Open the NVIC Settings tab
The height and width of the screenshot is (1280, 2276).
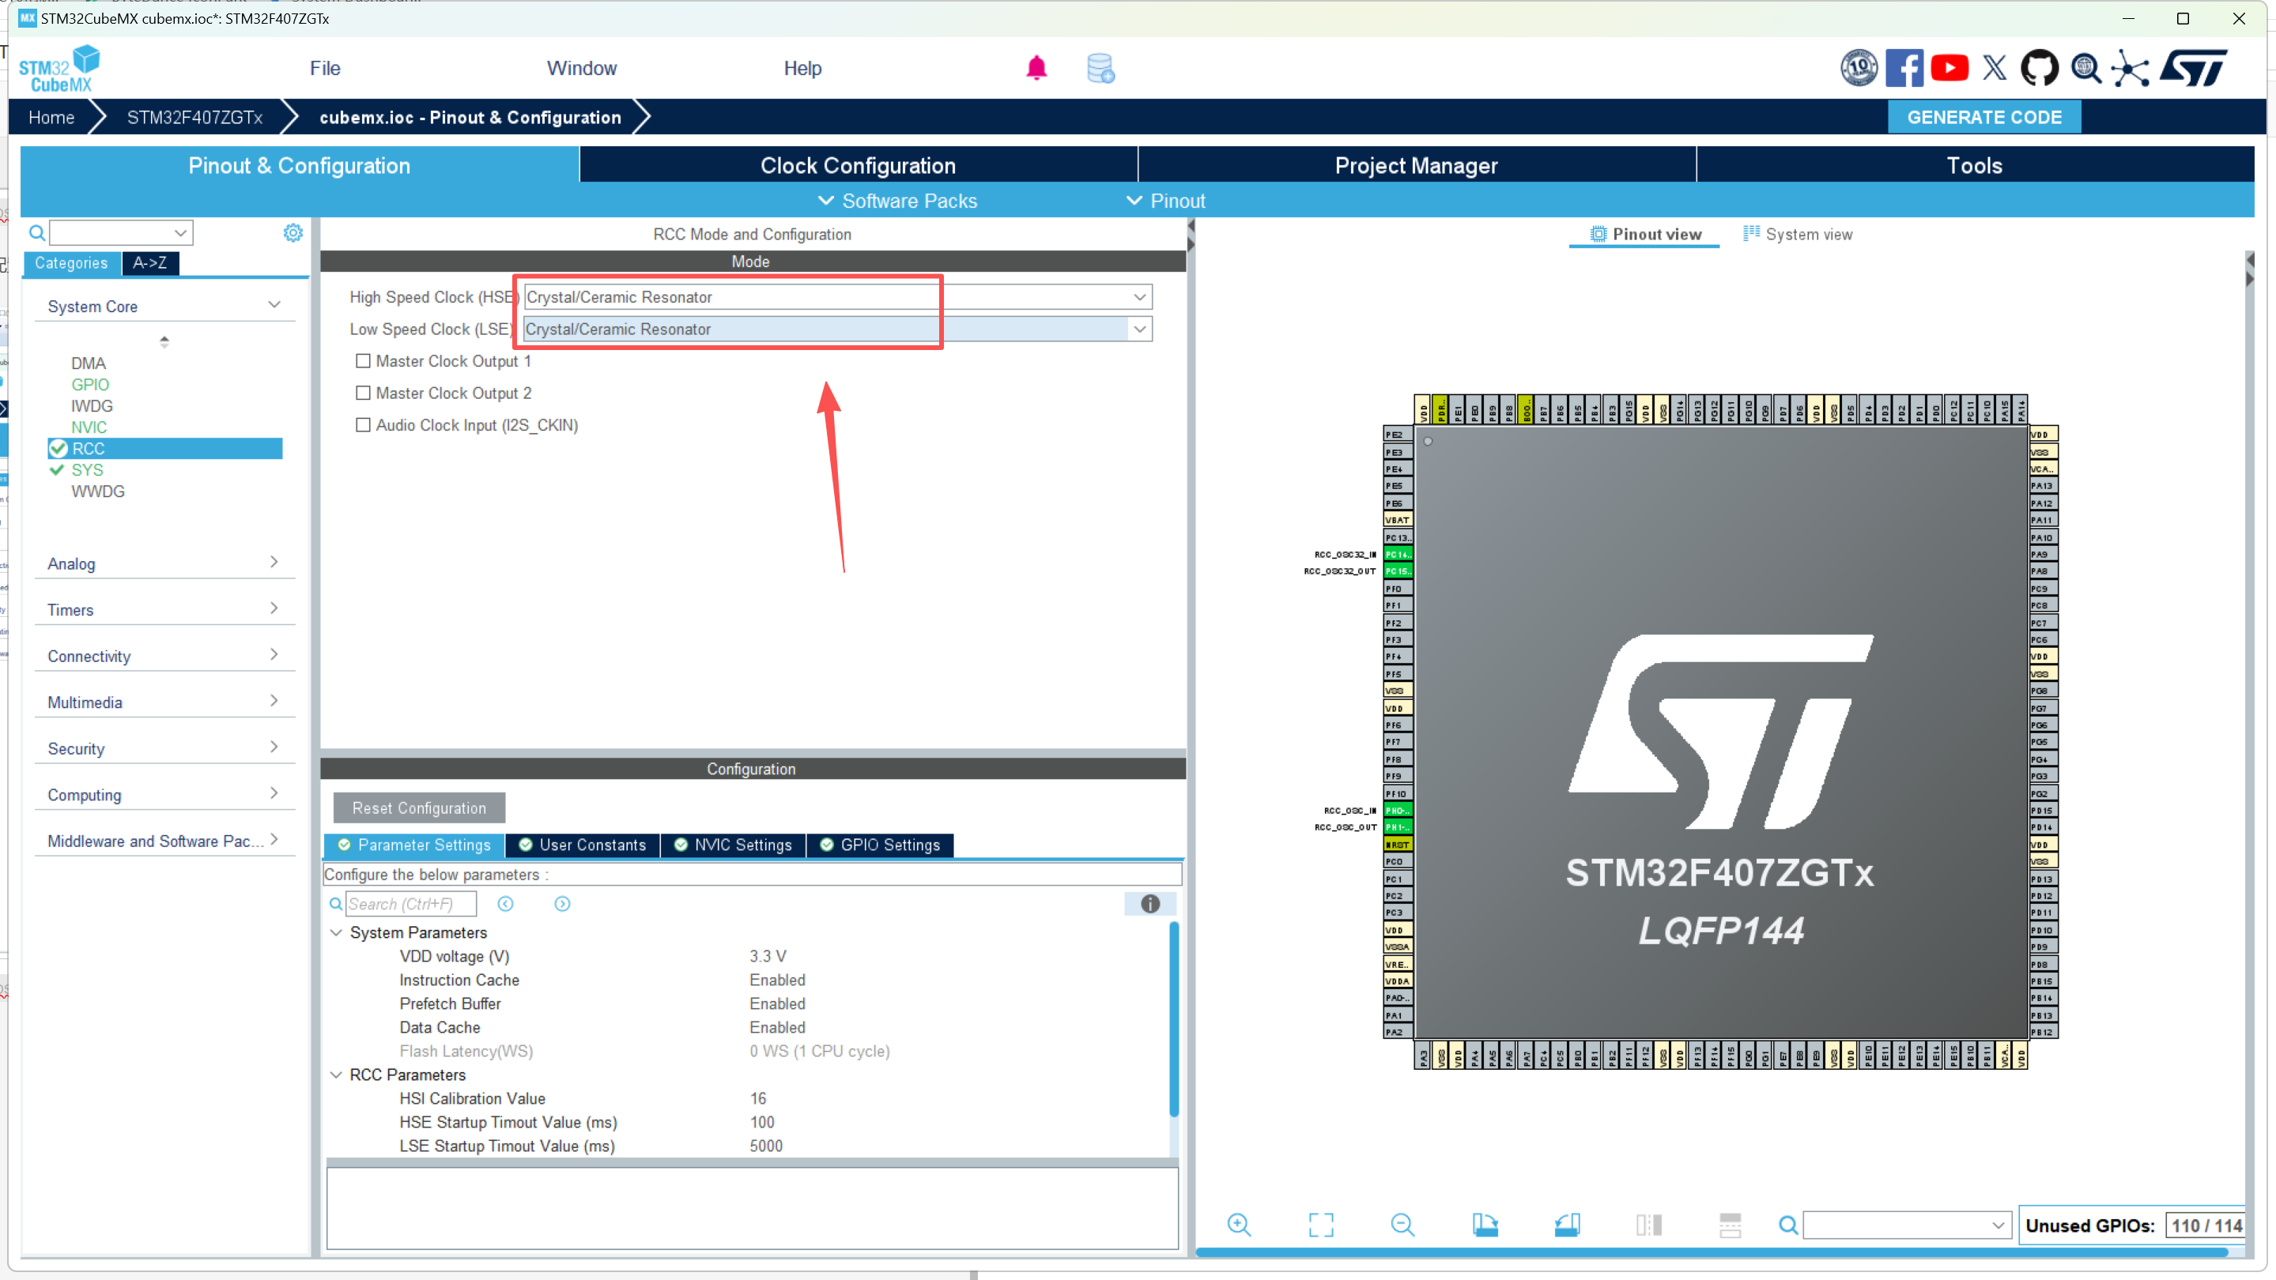[733, 845]
